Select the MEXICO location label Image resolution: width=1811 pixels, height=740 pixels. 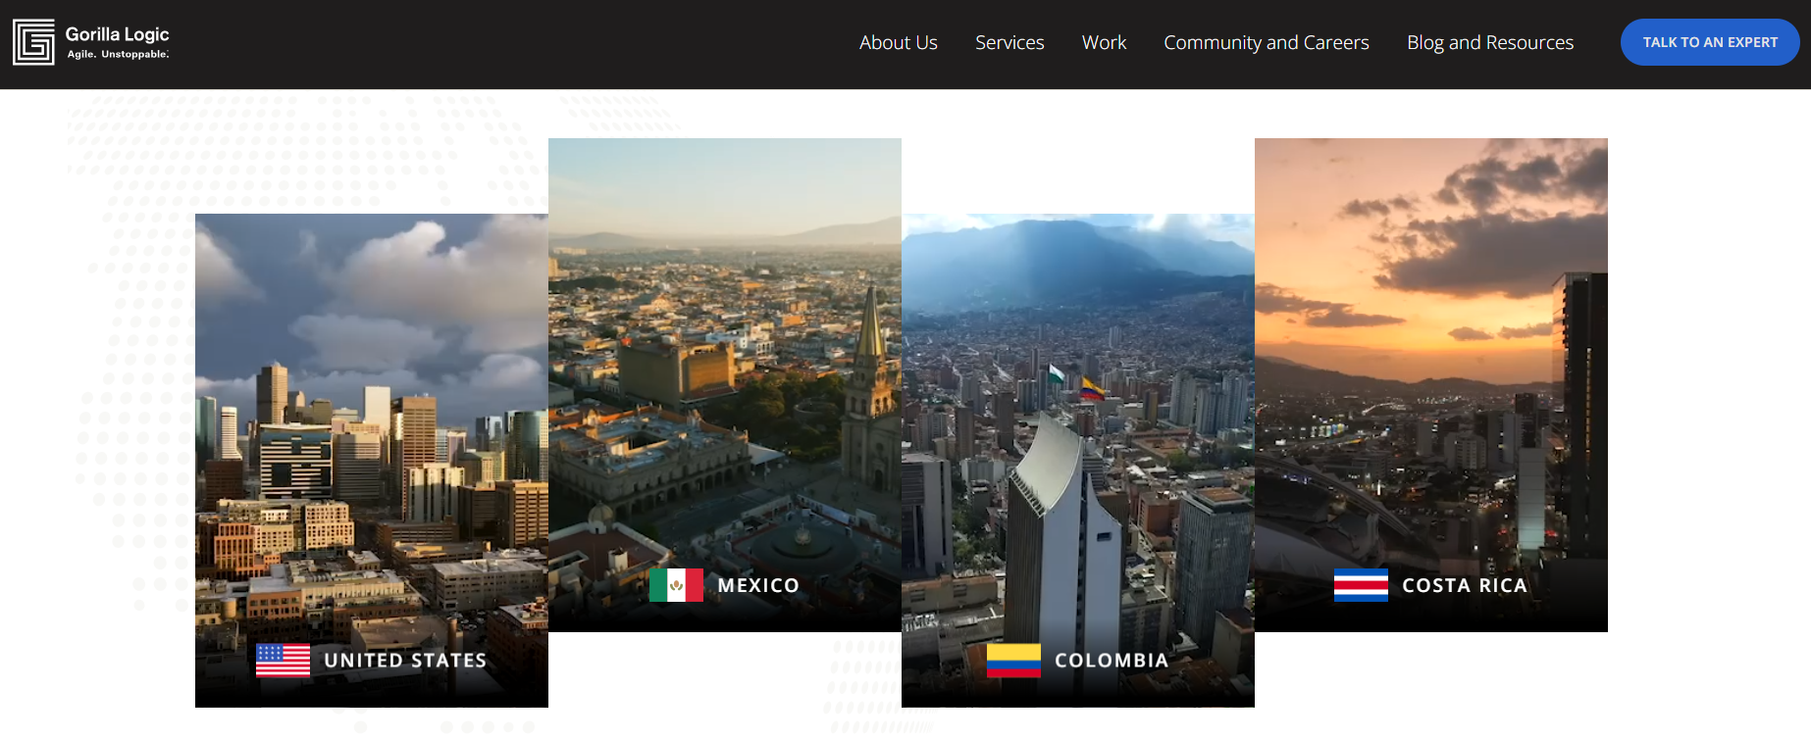pyautogui.click(x=758, y=585)
